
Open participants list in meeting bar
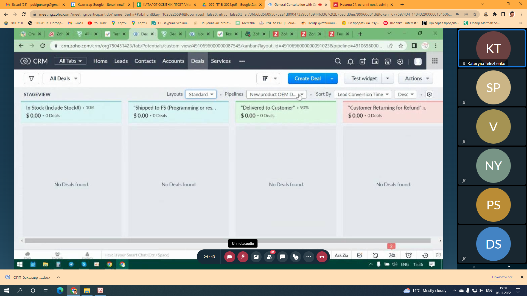269,257
